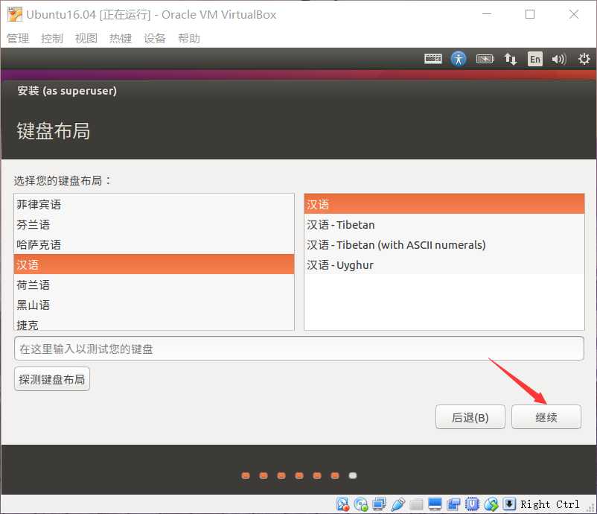The image size is (597, 514).
Task: Select 汉语 - Tibetan (with ASCII numerals)
Action: tap(444, 244)
